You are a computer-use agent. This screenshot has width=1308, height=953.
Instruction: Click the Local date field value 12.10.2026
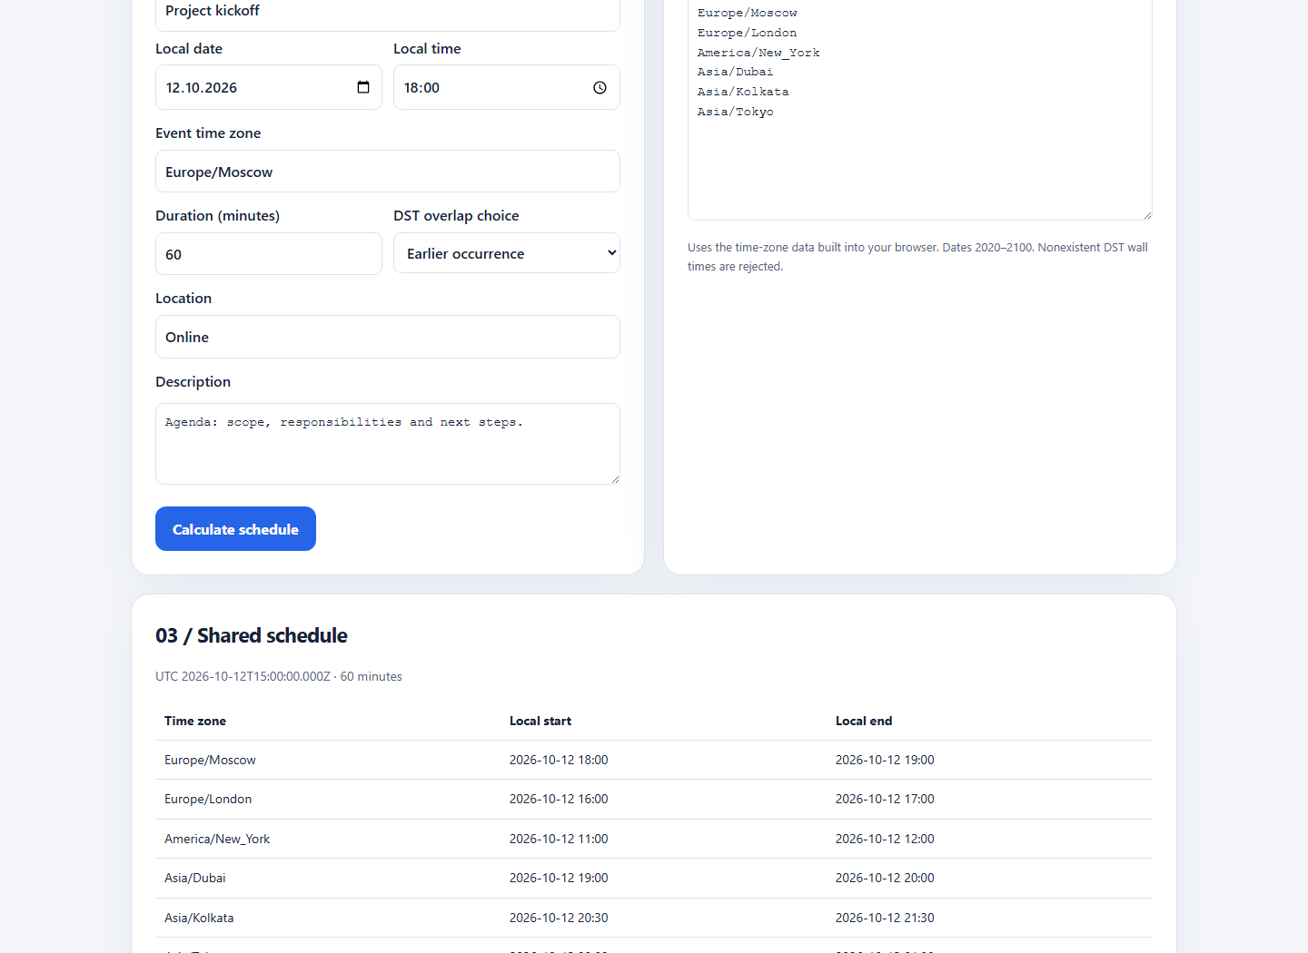(x=202, y=87)
